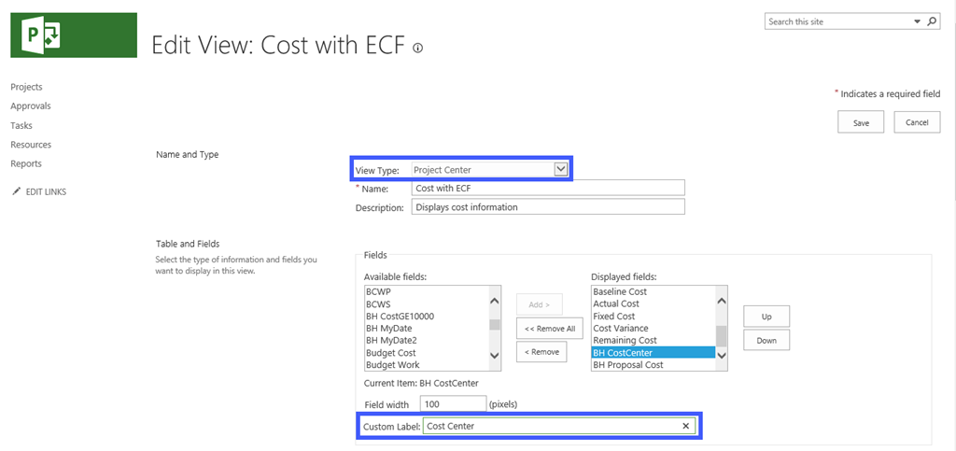
Task: Click the Field width input box
Action: 454,403
